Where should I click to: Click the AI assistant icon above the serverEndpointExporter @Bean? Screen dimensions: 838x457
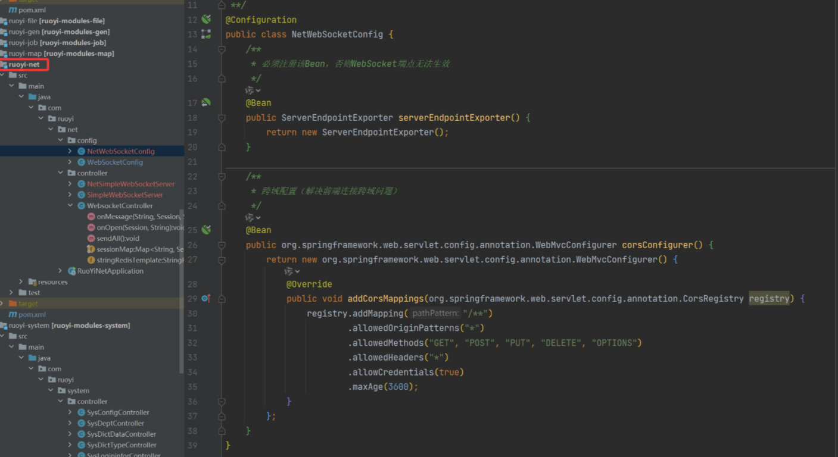tap(250, 90)
